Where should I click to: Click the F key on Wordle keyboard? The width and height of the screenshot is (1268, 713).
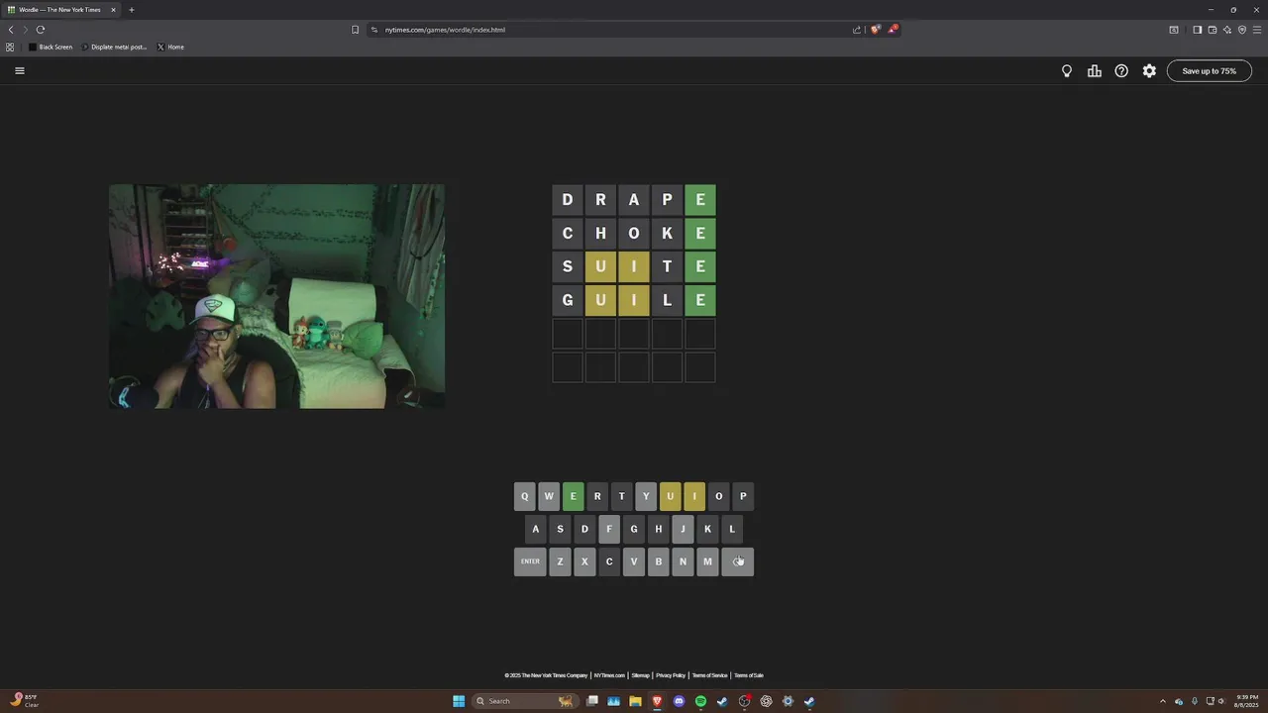(609, 529)
